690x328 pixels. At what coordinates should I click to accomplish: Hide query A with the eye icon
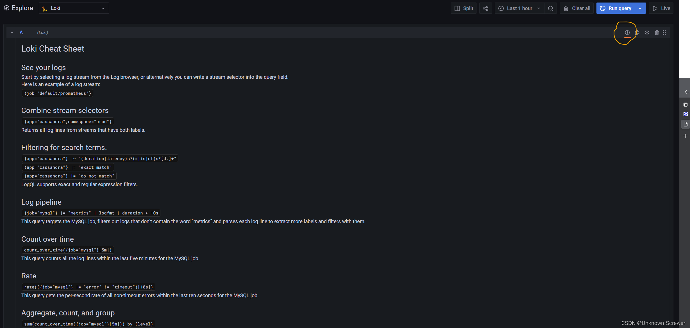point(647,33)
